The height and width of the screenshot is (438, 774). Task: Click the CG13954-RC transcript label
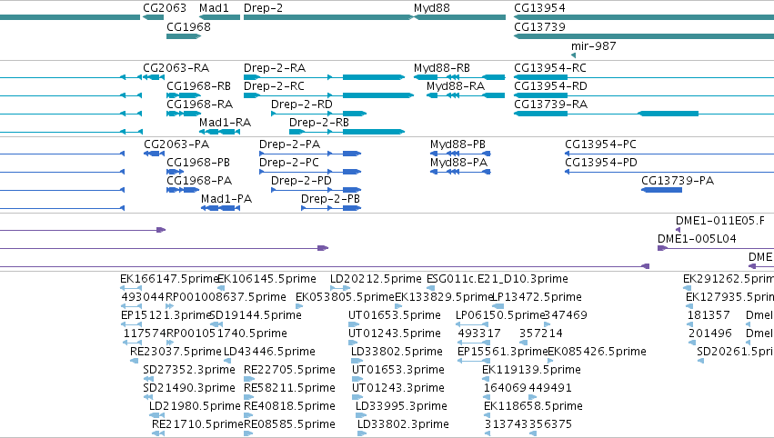(550, 68)
